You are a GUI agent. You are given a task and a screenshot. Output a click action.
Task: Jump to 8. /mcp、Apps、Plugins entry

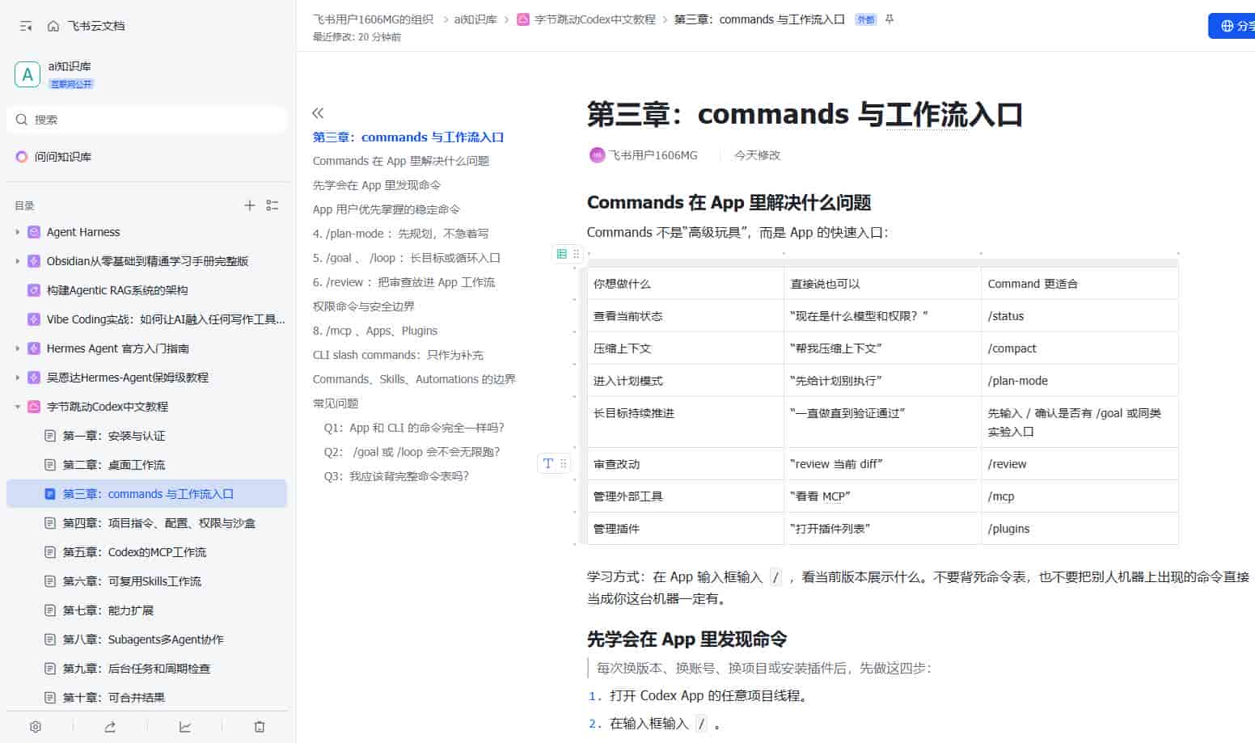375,331
